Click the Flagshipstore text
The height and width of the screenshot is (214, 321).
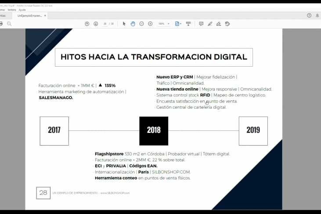109,154
